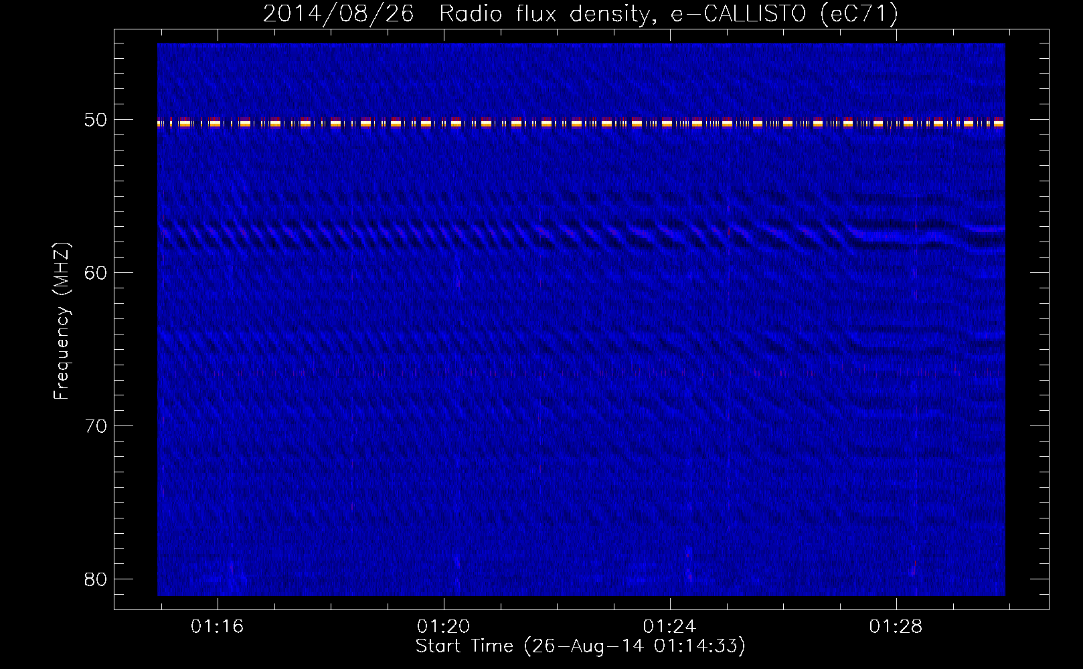This screenshot has width=1083, height=669.
Task: Click the 70 frequency tick label
Action: click(96, 426)
